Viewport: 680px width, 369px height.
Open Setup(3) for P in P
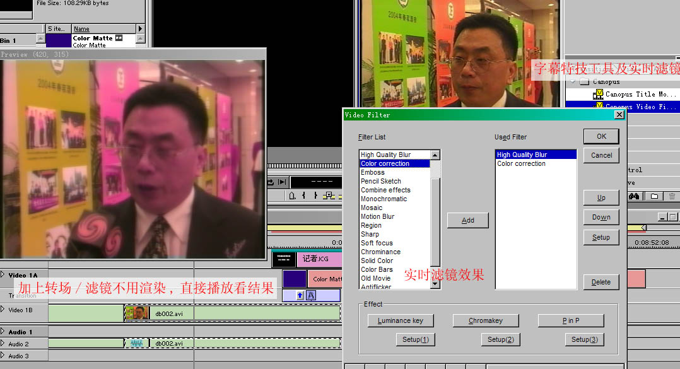click(x=585, y=339)
